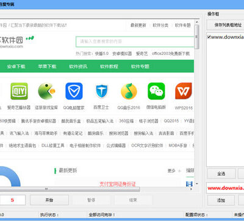Click the vertical scrollbar thumb of webpage
244x221 pixels.
click(196, 37)
